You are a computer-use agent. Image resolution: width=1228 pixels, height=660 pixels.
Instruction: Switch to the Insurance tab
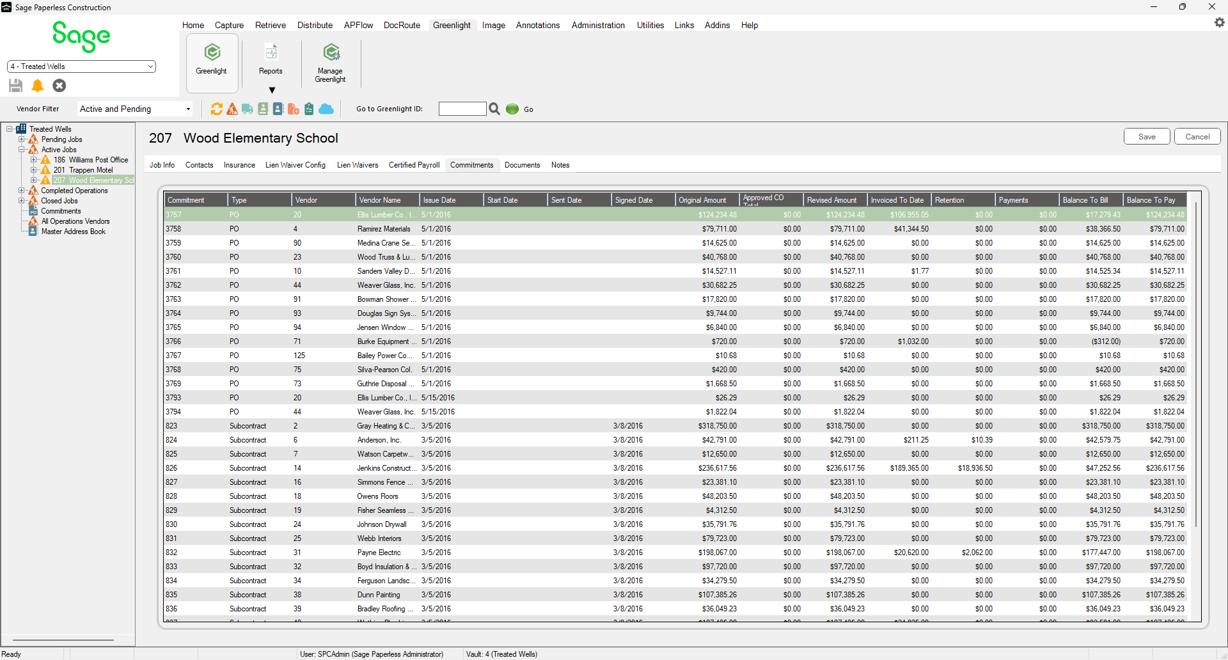click(x=239, y=165)
